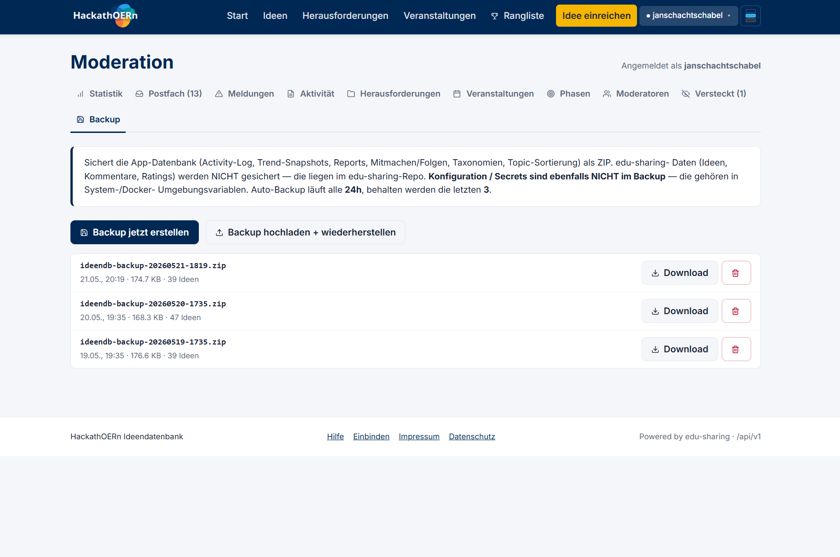Download ideendb-backup-20260519-1735.zip
840x557 pixels.
coord(679,349)
